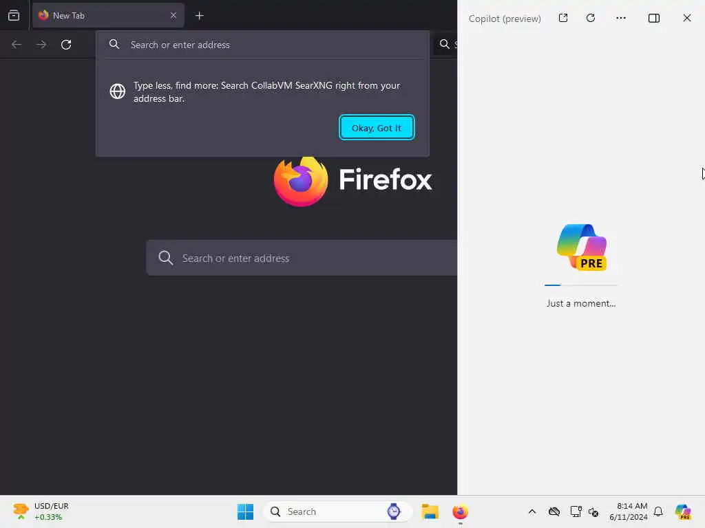
Task: Click the clock highlight icon in taskbar search
Action: tap(394, 511)
